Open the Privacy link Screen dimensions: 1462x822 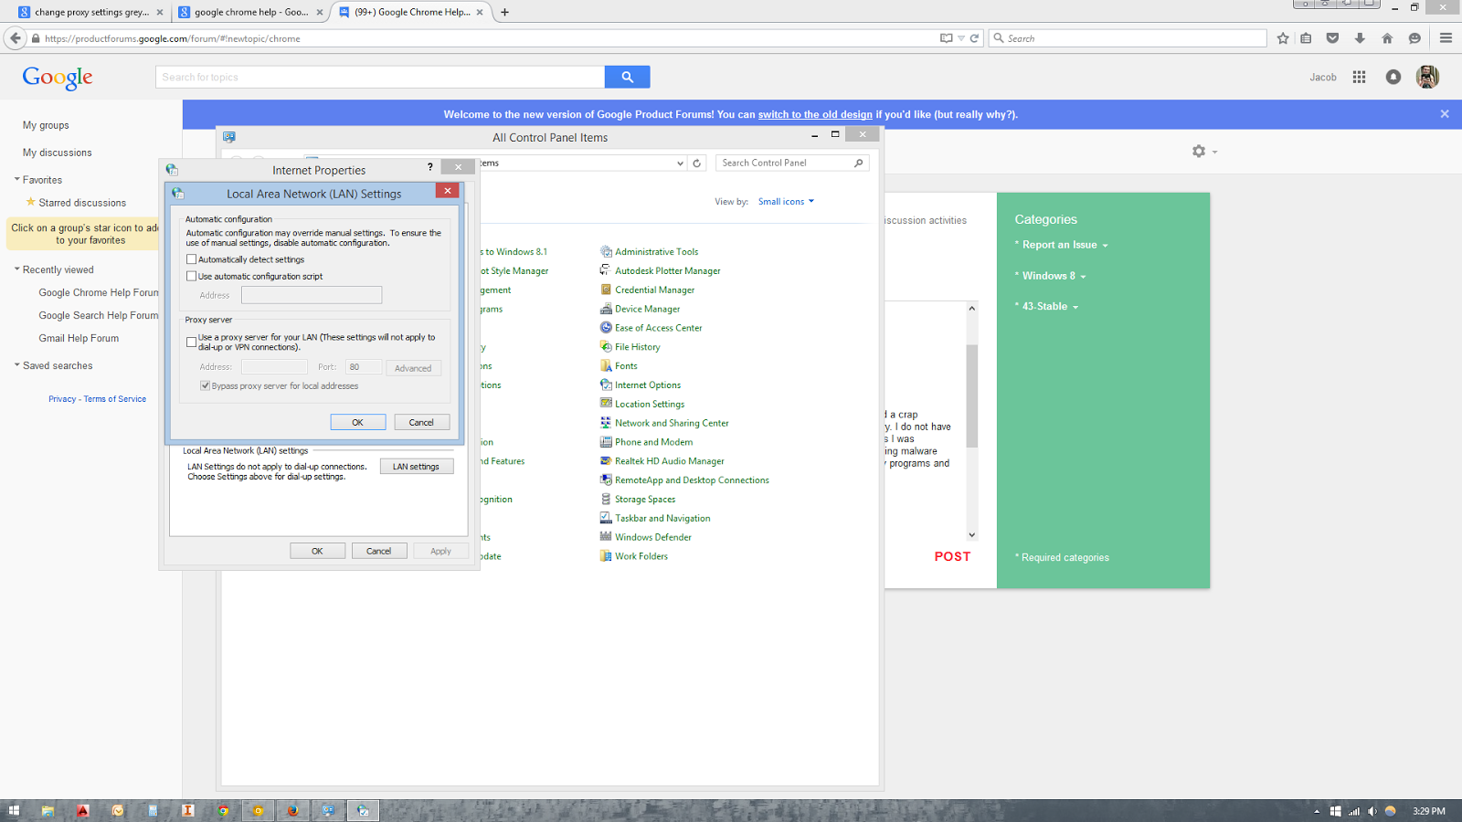pyautogui.click(x=62, y=399)
